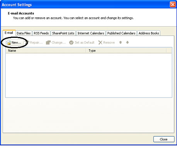The height and width of the screenshot is (150, 177).
Task: Select the E-mail tab
Action: tap(9, 33)
